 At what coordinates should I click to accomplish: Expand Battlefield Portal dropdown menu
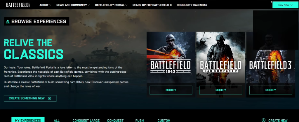tap(111, 5)
